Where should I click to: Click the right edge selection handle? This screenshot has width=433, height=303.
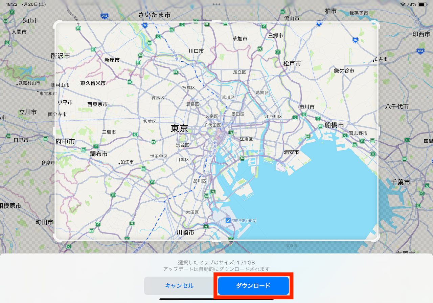379,131
